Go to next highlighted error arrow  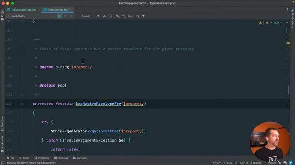[x=287, y=22]
